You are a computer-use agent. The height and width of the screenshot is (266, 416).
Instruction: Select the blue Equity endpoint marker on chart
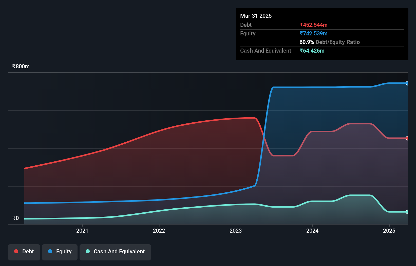click(x=407, y=83)
